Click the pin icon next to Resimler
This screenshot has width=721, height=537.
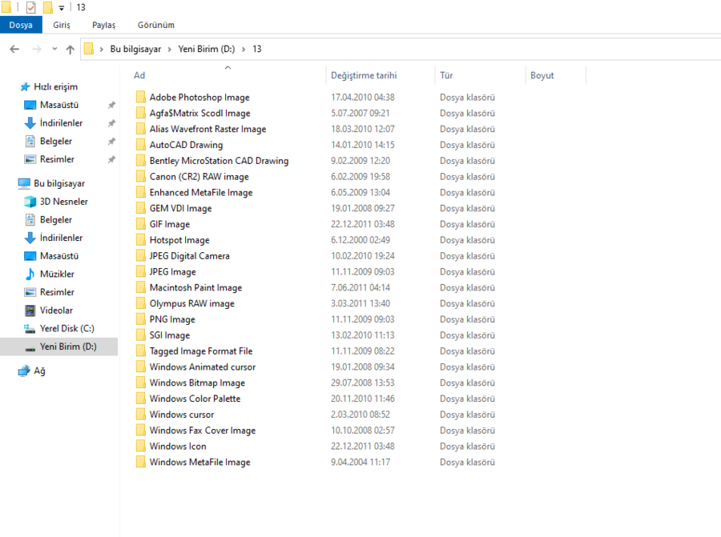tap(111, 159)
